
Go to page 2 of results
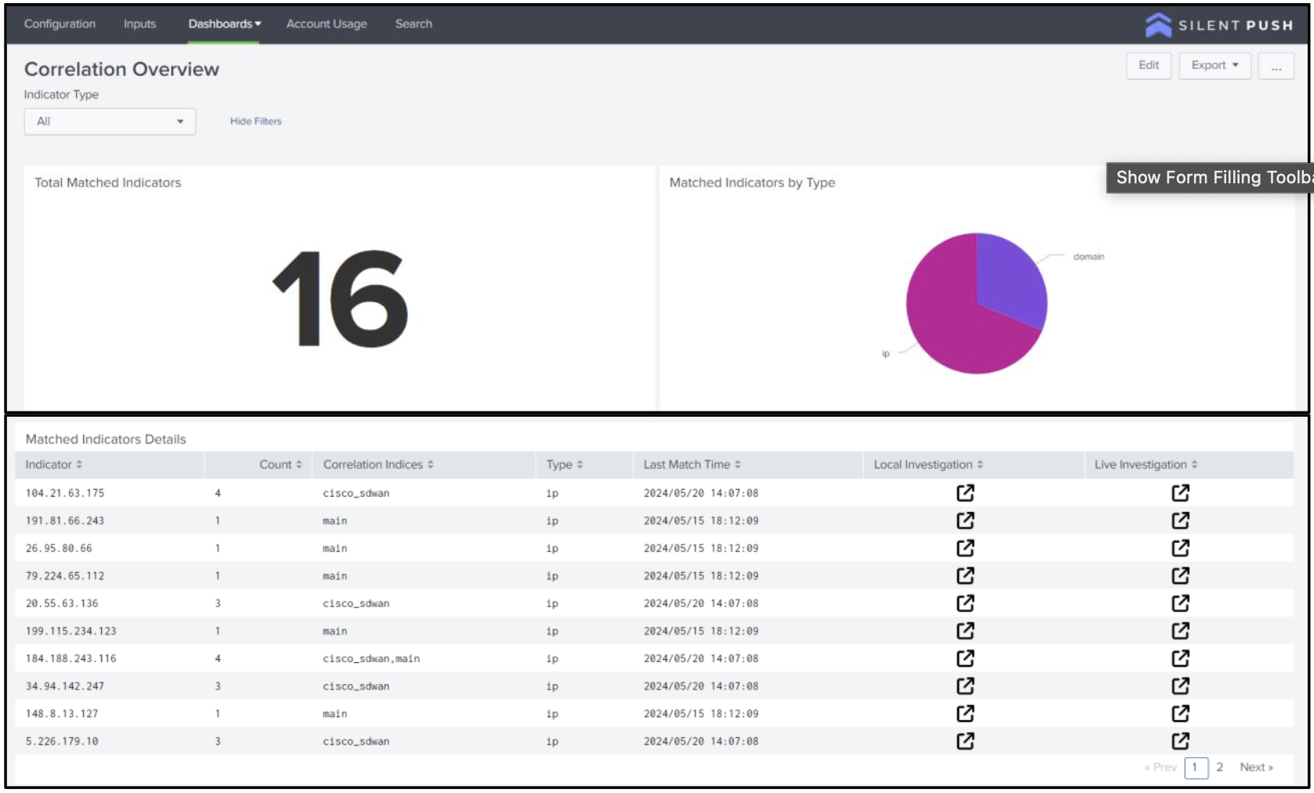point(1220,767)
